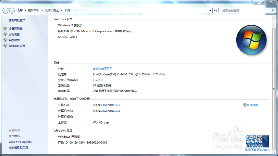Click computer name value after 计算机名
Viewport: 278px width, 156px height.
point(106,105)
